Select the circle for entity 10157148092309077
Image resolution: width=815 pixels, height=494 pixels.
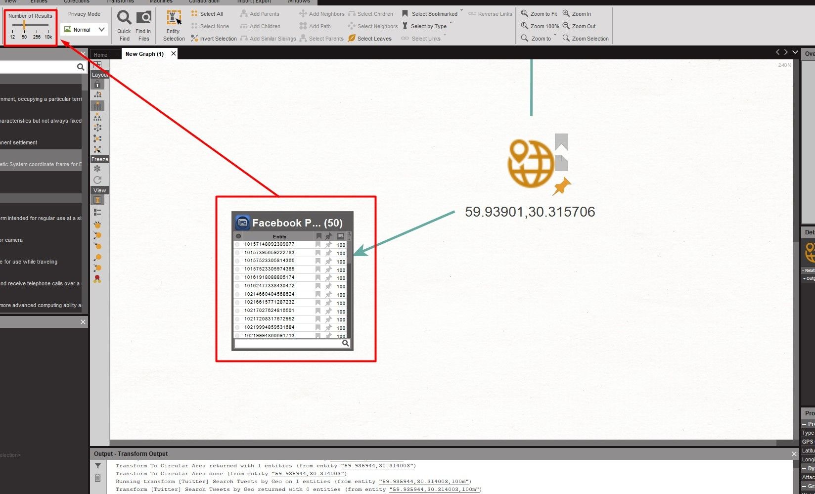click(x=237, y=244)
